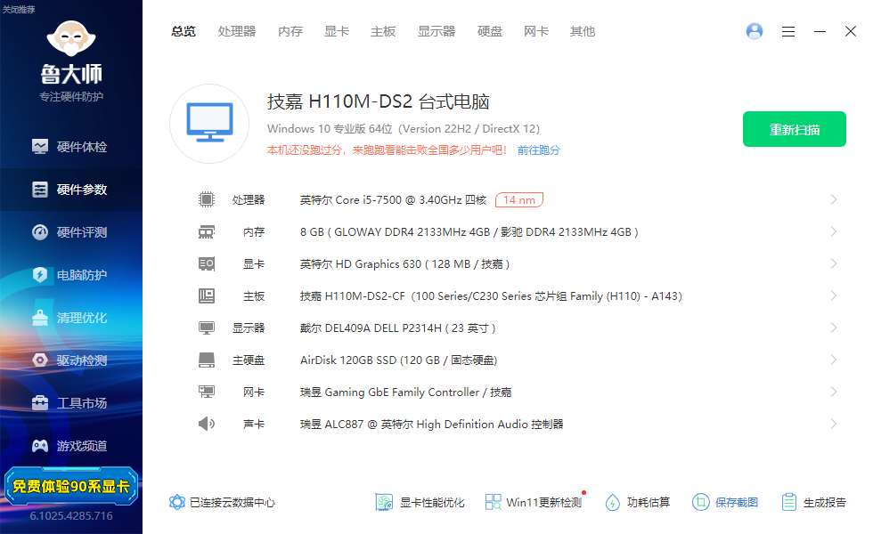873x534 pixels.
Task: Select 硬件参数 sidebar item
Action: pyautogui.click(x=70, y=190)
